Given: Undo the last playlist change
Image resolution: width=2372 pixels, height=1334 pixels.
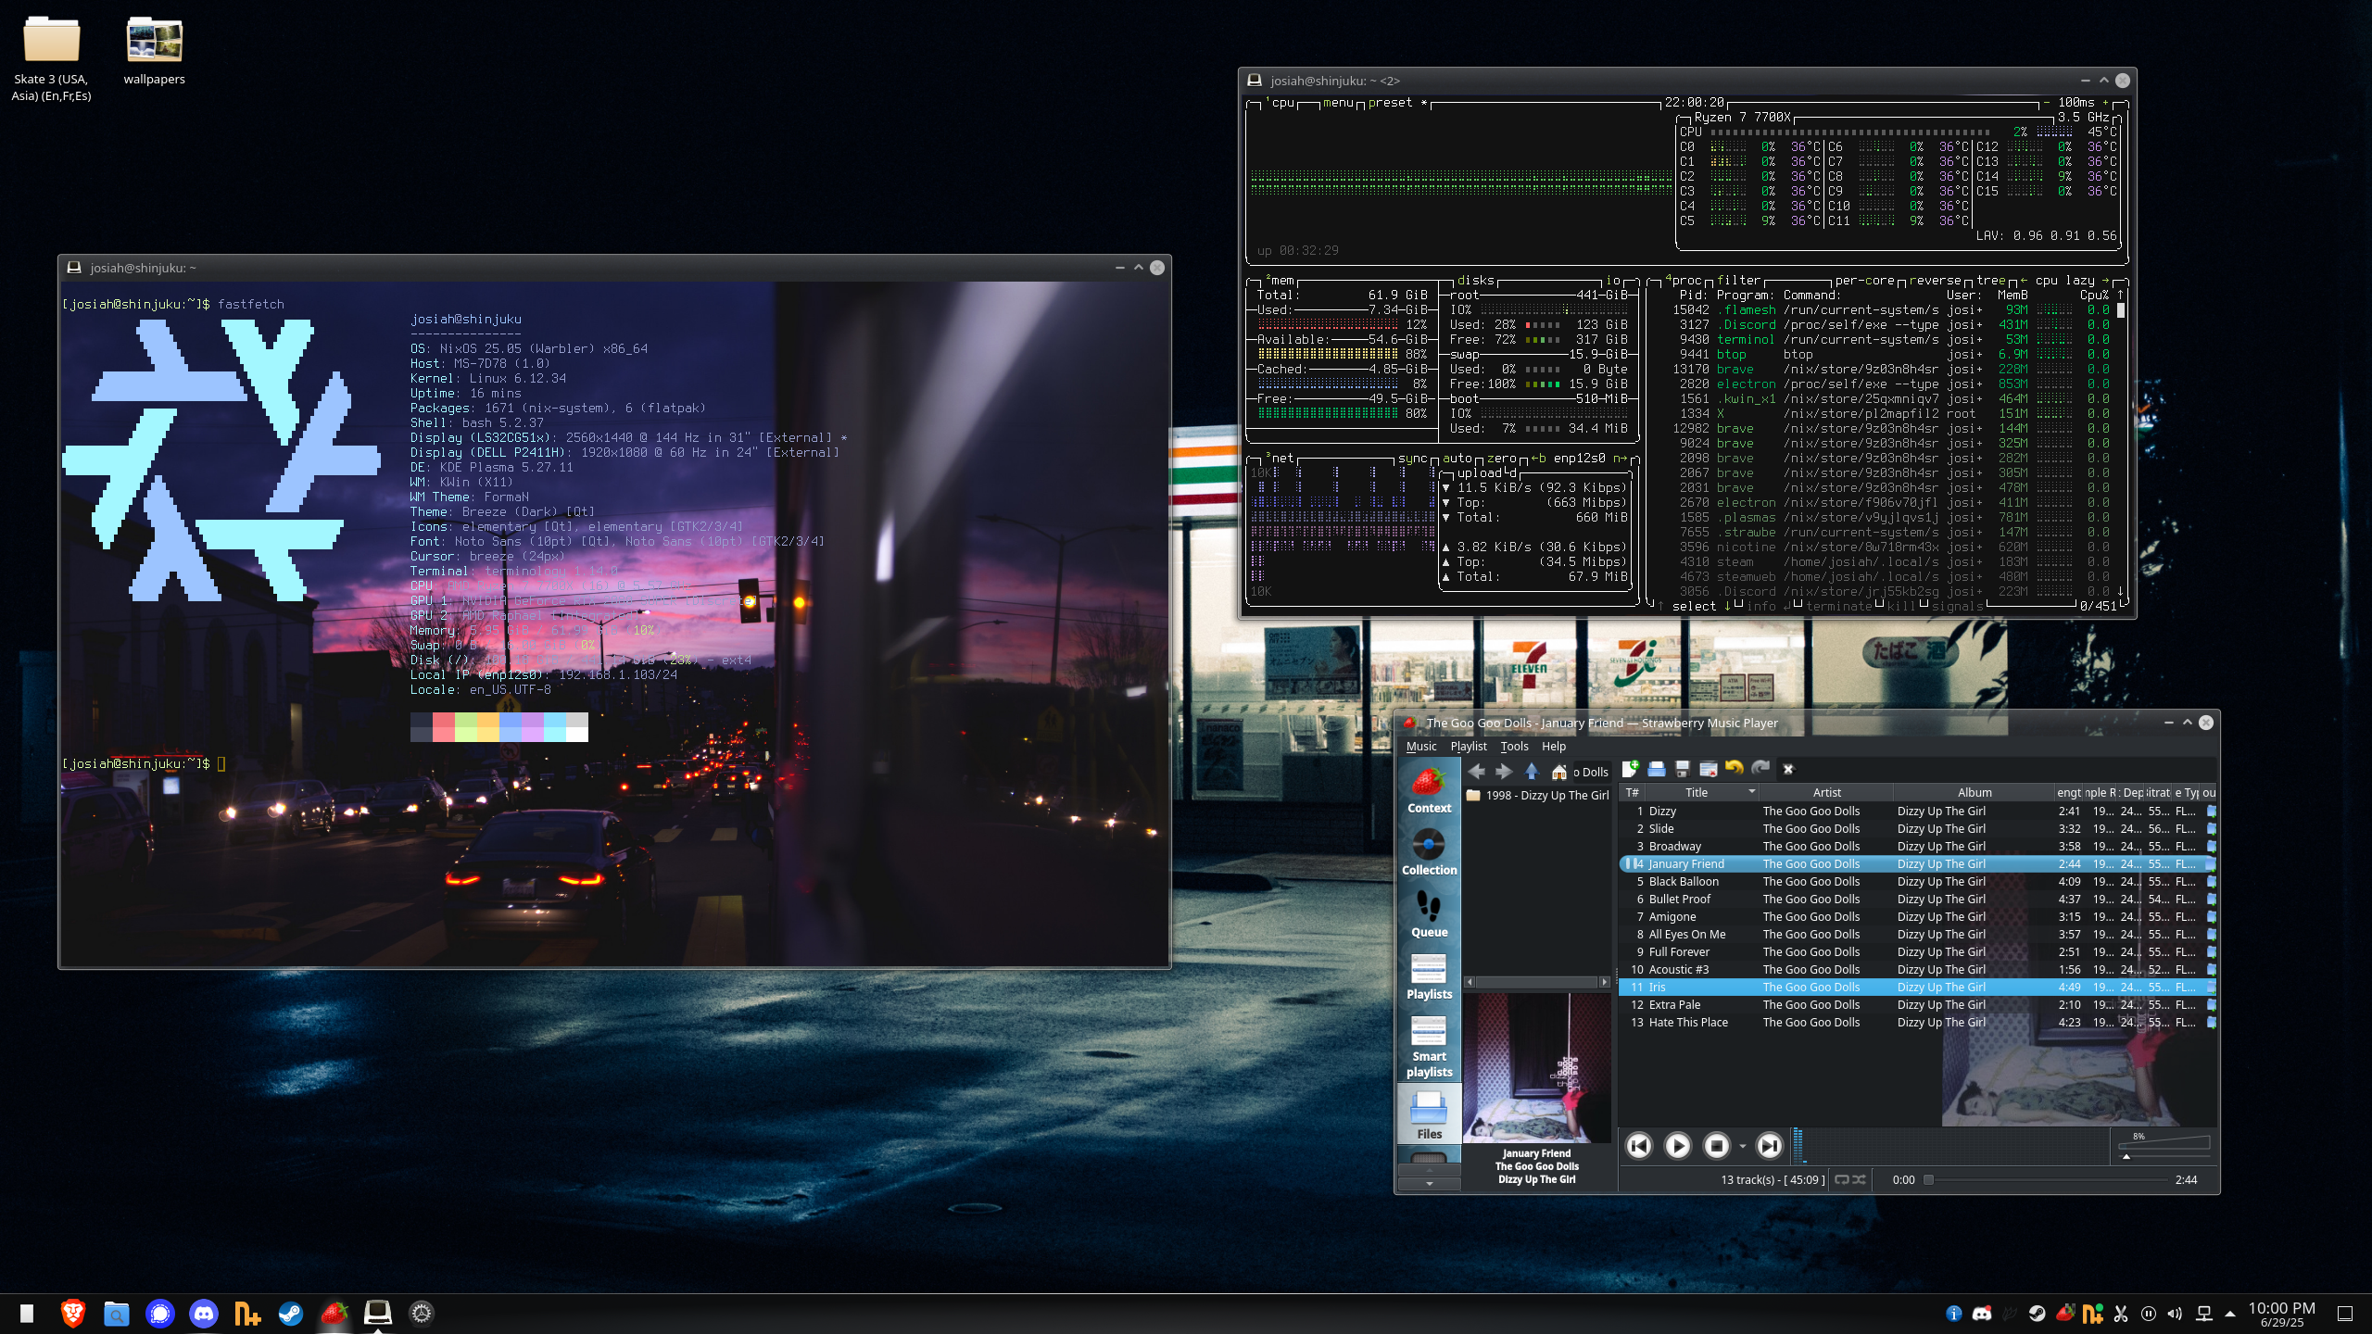Looking at the screenshot, I should tap(1735, 769).
